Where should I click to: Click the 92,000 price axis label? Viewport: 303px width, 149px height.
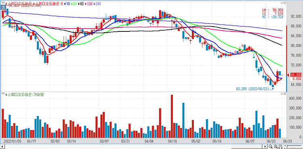pyautogui.click(x=296, y=17)
